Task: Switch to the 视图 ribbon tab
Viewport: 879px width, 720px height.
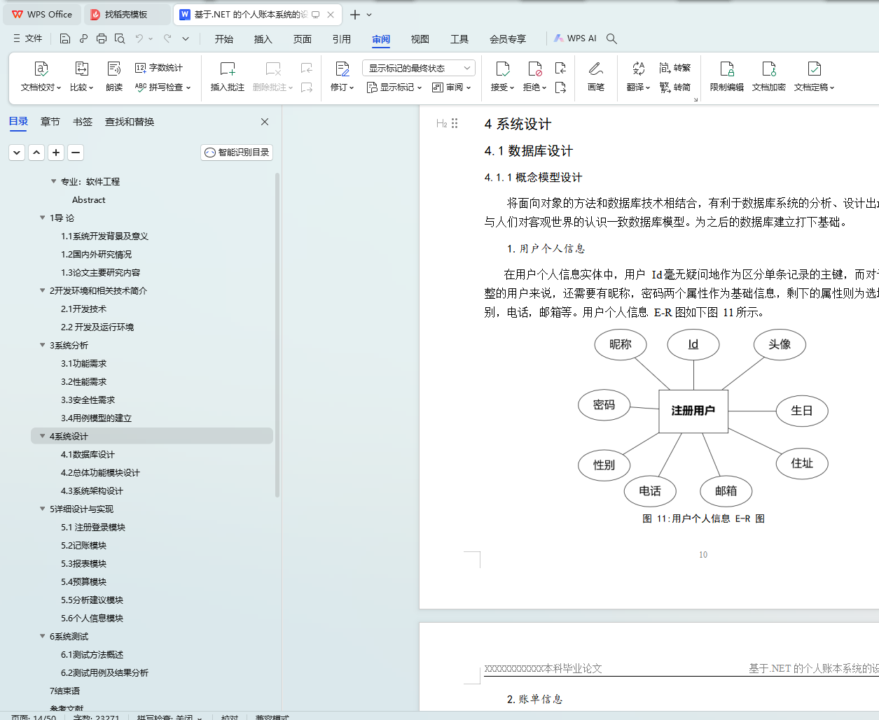Action: 420,39
